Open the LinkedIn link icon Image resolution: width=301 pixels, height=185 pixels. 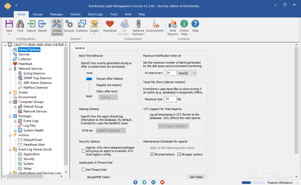pyautogui.click(x=153, y=182)
